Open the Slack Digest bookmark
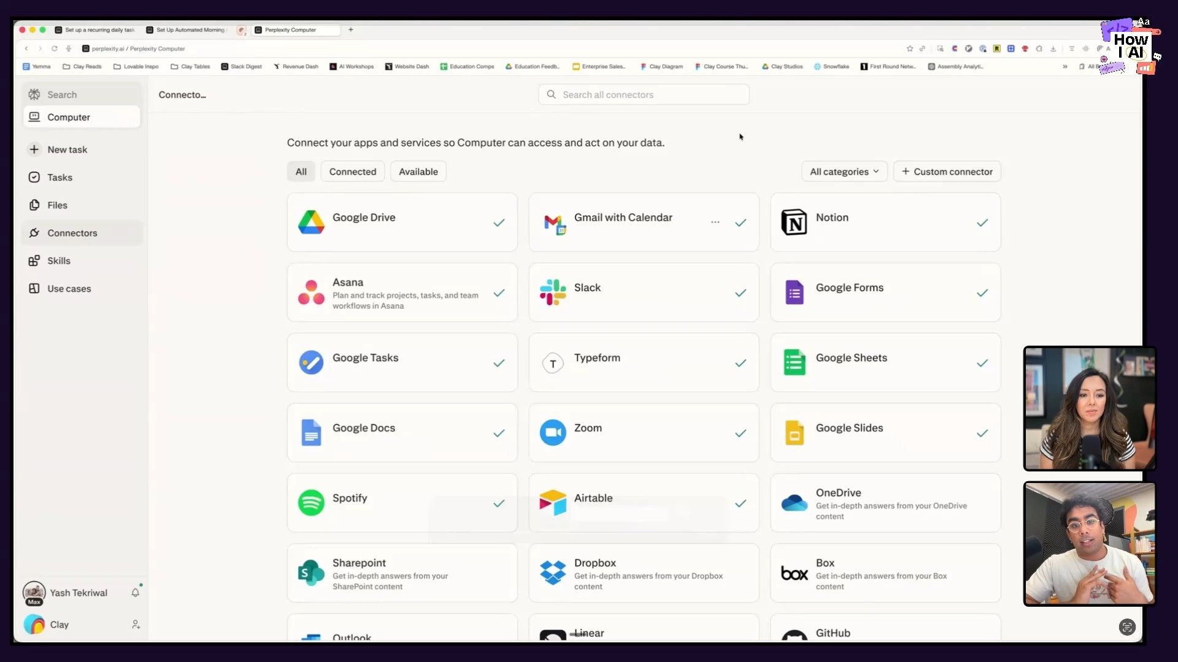 pyautogui.click(x=242, y=66)
